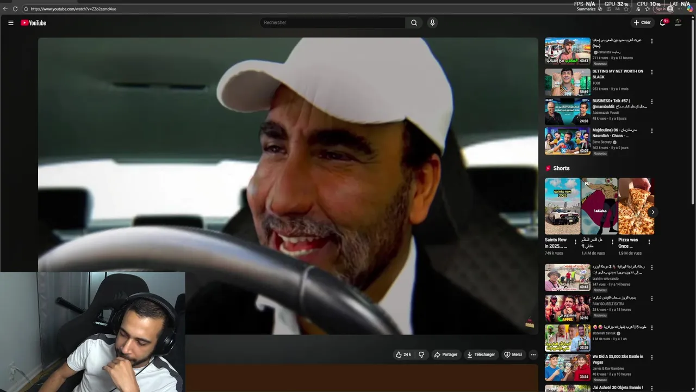Open the notifications bell
The width and height of the screenshot is (696, 392).
tap(663, 23)
